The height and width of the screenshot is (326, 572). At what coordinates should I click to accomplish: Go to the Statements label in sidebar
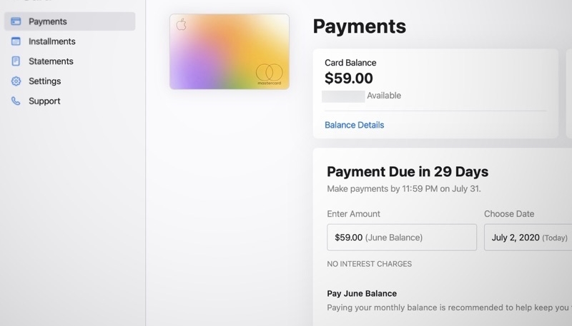(51, 61)
